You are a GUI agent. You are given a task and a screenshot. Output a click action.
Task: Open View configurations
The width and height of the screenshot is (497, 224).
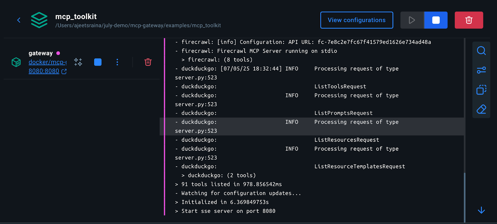[x=357, y=20]
